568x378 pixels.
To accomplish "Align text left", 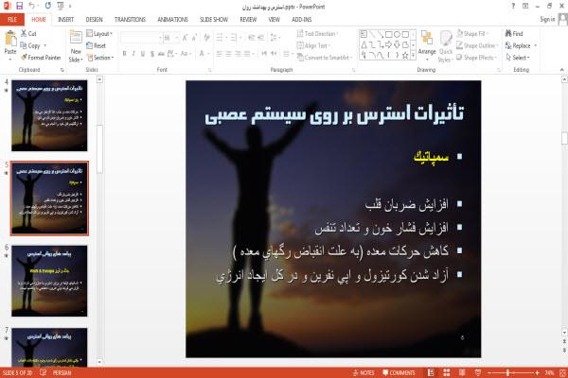I will [x=220, y=54].
